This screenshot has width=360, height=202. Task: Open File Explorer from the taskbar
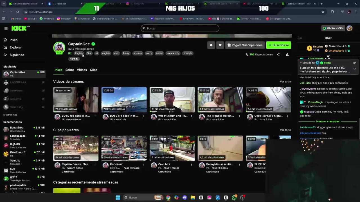point(193,198)
